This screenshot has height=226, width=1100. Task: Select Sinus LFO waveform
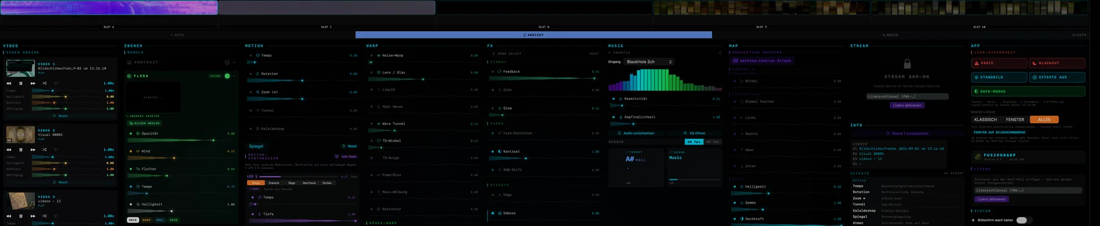(256, 183)
